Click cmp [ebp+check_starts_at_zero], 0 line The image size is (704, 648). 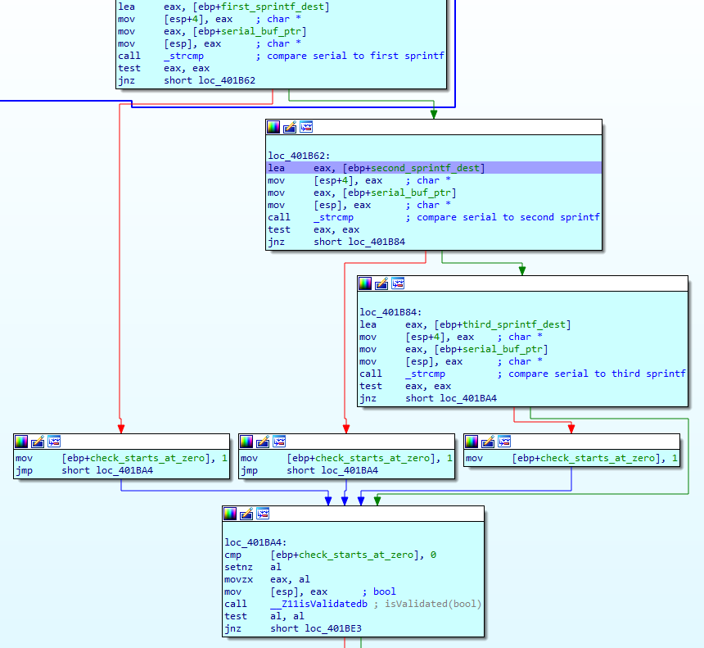331,555
